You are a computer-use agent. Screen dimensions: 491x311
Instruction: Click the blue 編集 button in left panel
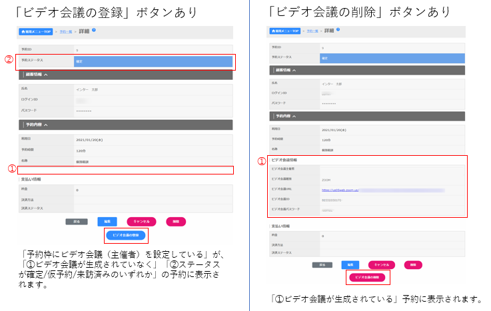[x=107, y=221]
